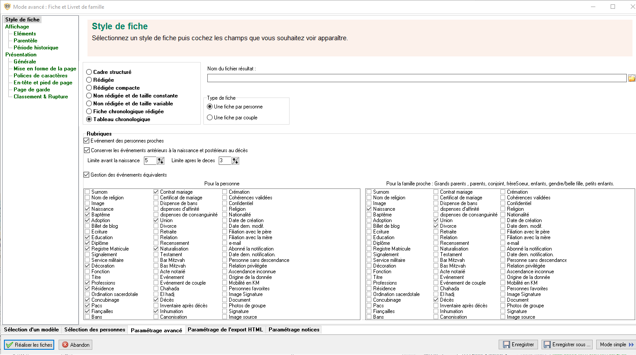Click the Abandon button

[75, 345]
